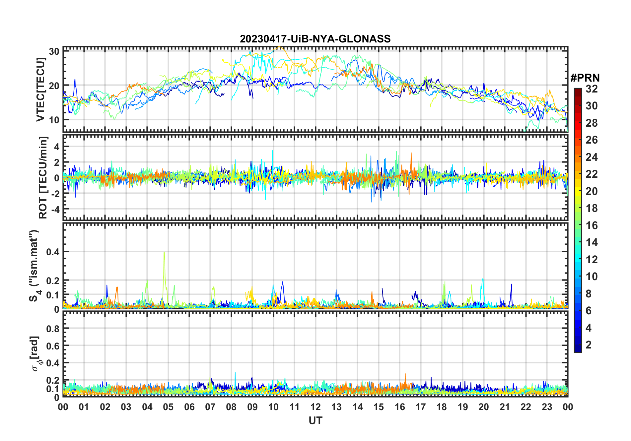Click UT axis hour tick "21"

tap(505, 407)
